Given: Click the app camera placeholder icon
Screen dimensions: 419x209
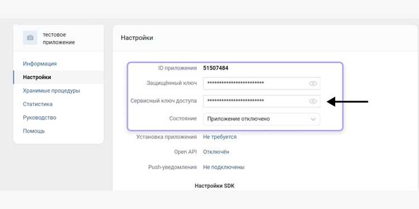Looking at the screenshot, I should pyautogui.click(x=30, y=38).
